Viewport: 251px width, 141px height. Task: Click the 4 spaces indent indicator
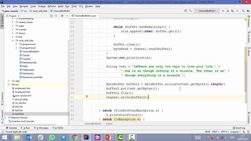[x=235, y=132]
